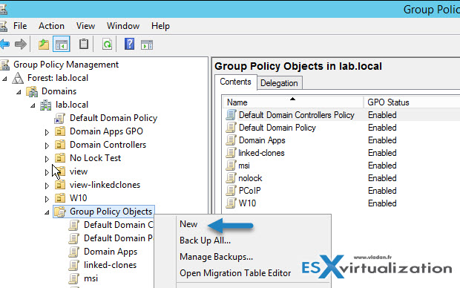Open the File menu

pos(20,26)
